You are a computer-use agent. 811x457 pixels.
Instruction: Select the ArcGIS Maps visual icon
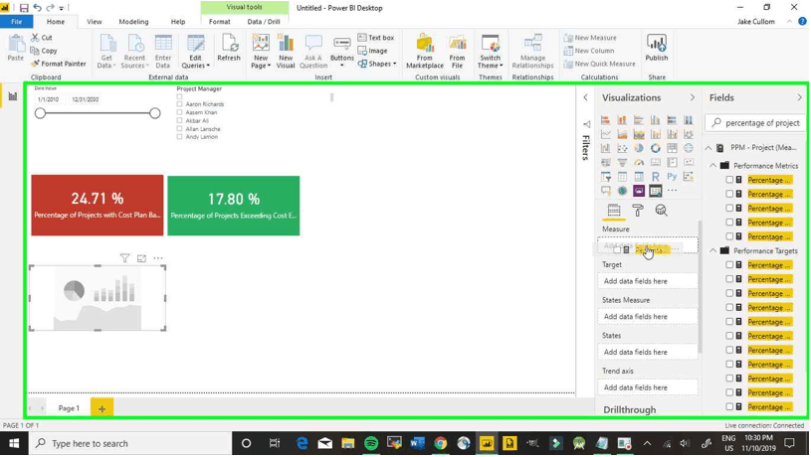[x=622, y=191]
